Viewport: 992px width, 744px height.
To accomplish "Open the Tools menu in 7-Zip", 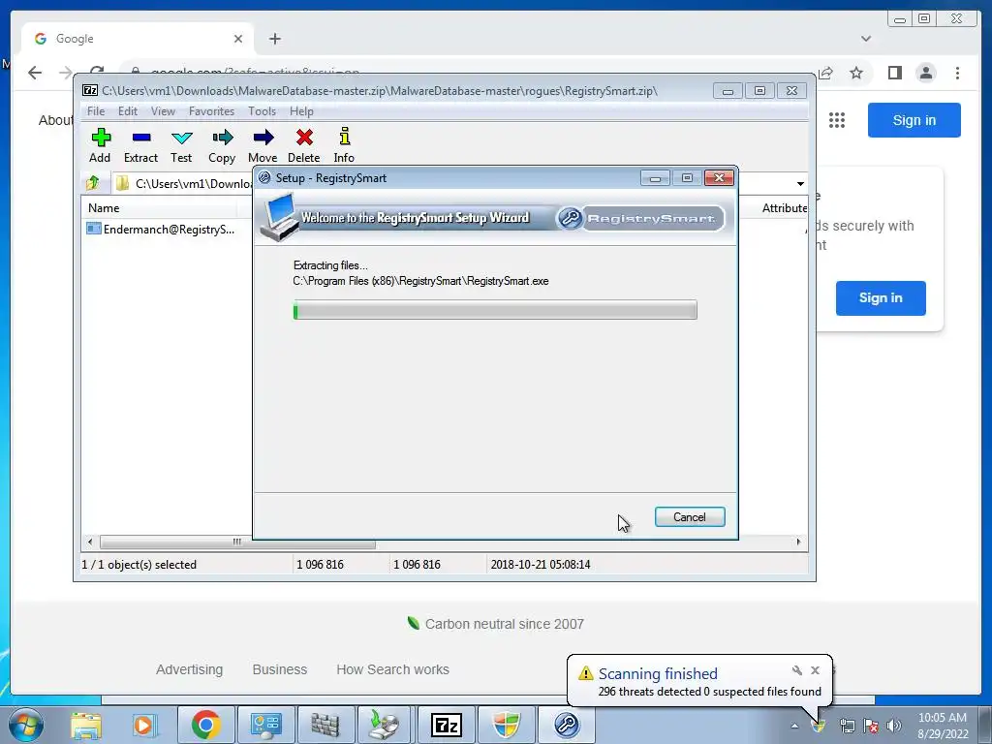I will coord(262,111).
